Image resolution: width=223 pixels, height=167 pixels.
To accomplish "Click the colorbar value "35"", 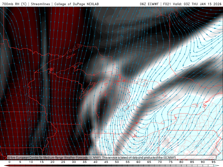I will click(x=85, y=162).
